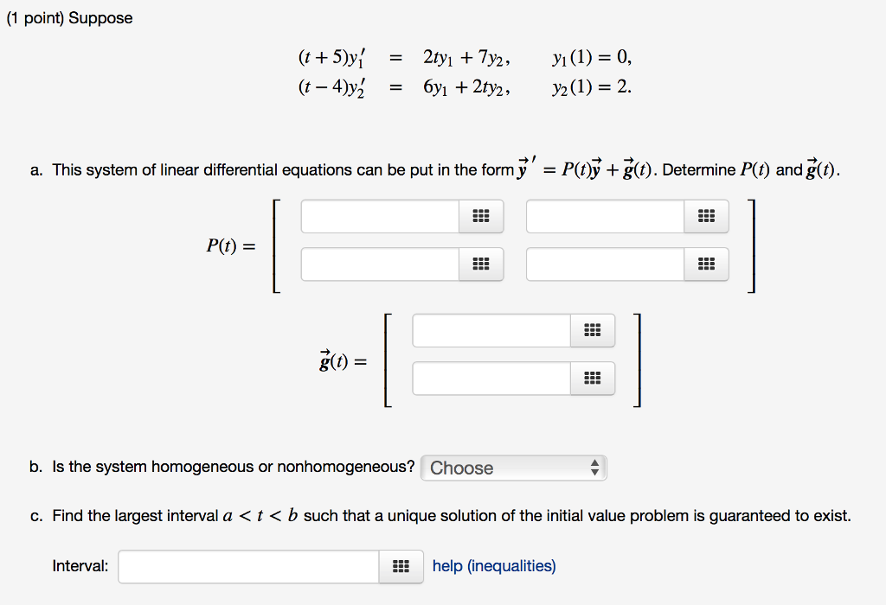The height and width of the screenshot is (605, 886).
Task: Open equation editor for P(t) bottom-right entry
Action: click(x=706, y=264)
